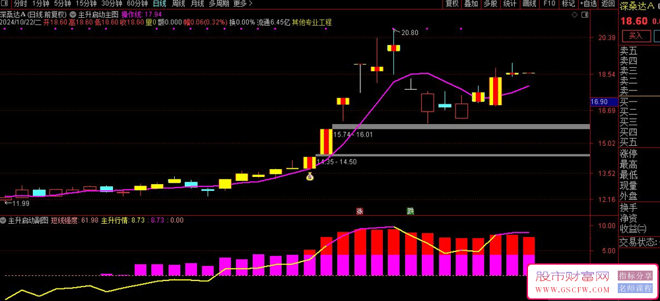This screenshot has width=660, height=301.
Task: Click the 指标分享 banner link
Action: [x=635, y=276]
